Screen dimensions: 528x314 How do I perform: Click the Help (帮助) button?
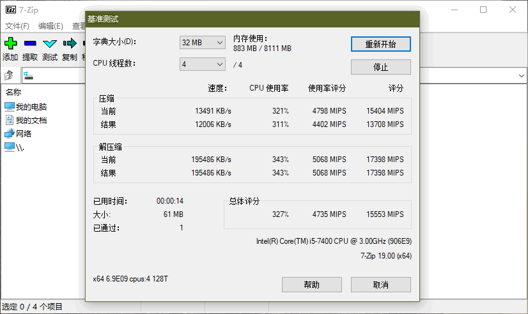[x=311, y=285]
